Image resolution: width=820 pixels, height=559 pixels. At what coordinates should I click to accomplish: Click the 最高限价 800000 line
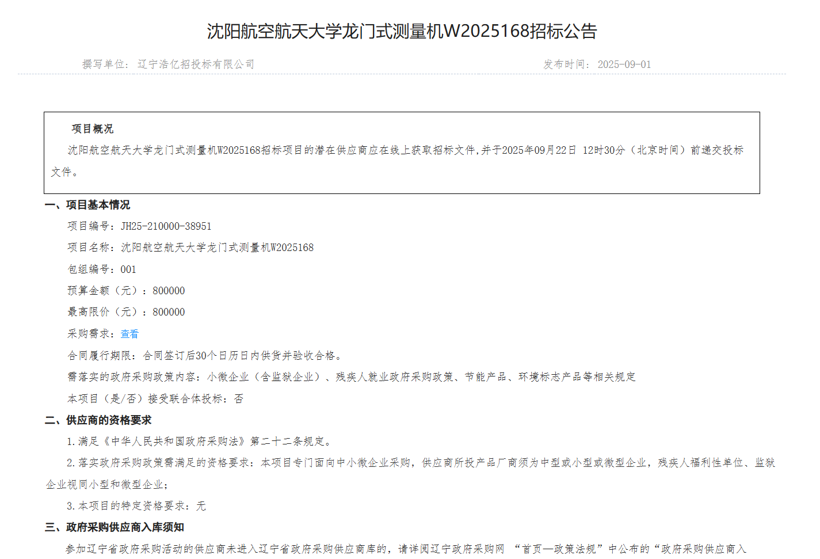pyautogui.click(x=126, y=312)
